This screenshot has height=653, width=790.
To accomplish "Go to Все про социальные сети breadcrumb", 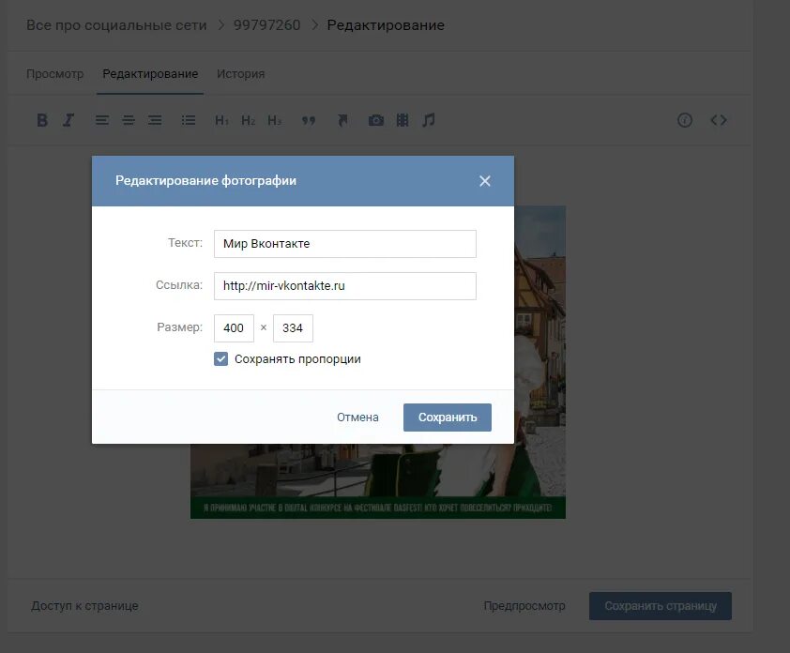I will [116, 25].
